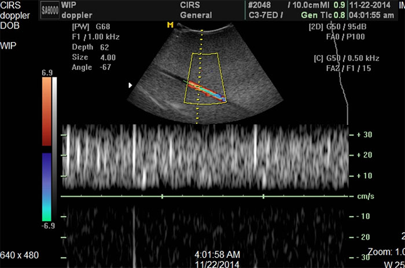
Task: Click the + 20 velocity scale label
Action: point(365,155)
